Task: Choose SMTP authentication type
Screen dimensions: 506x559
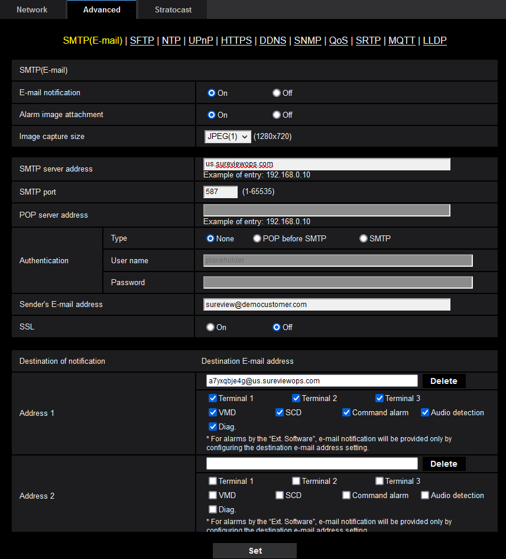Action: click(x=363, y=238)
